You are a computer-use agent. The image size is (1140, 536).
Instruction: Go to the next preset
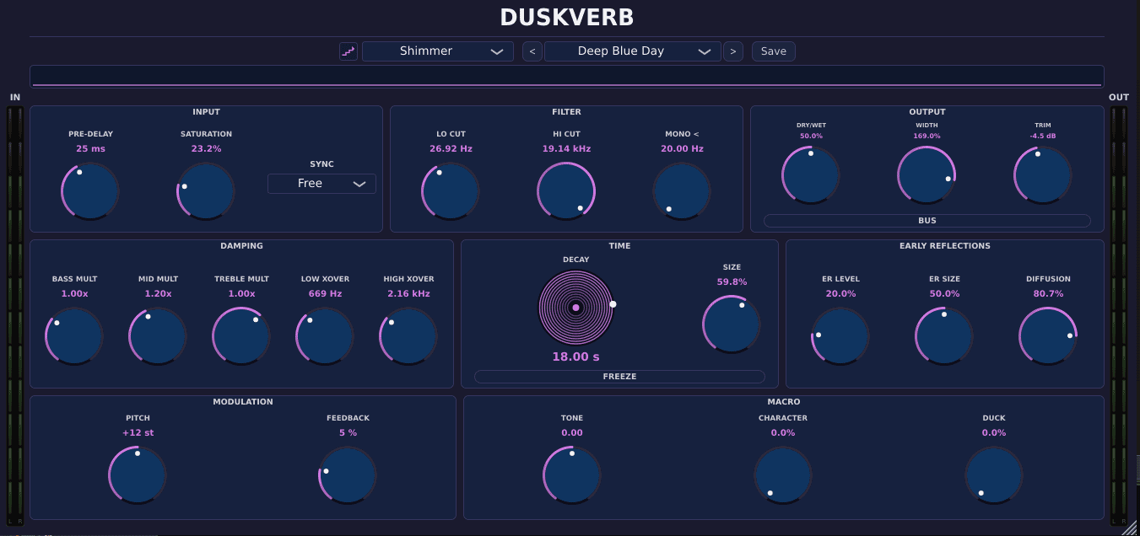point(733,51)
